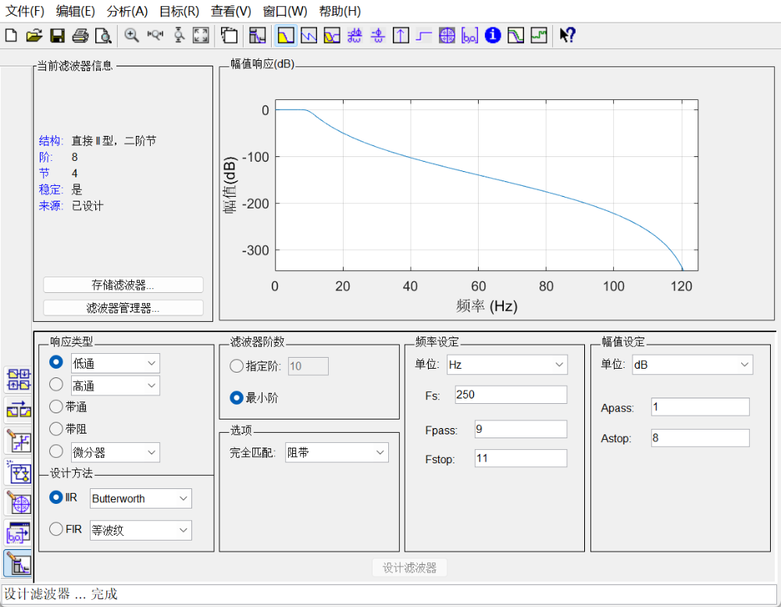
Task: Open the 分析(A) menu
Action: (x=127, y=11)
